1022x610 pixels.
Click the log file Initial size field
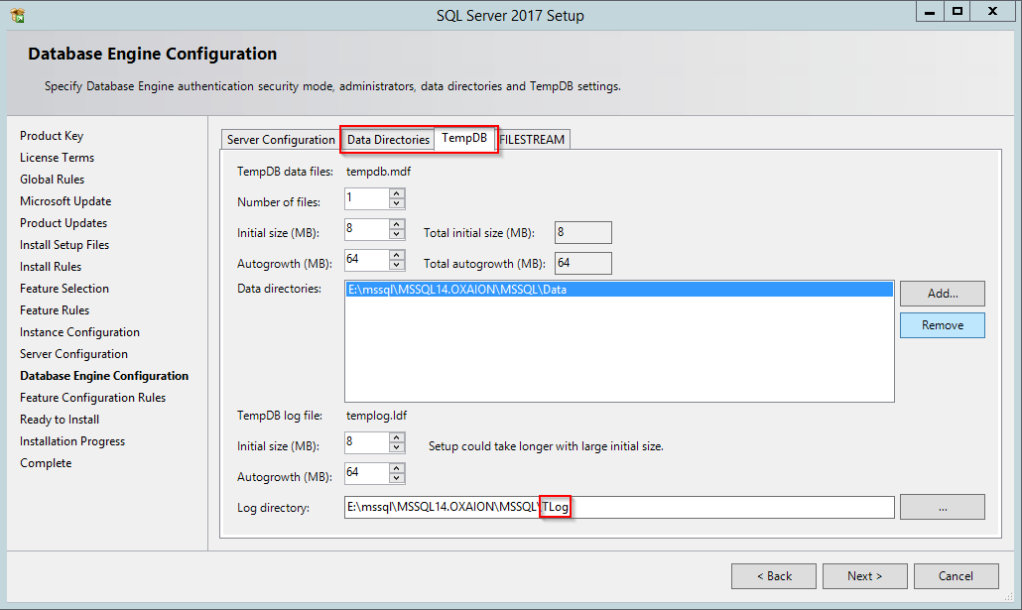pos(367,442)
